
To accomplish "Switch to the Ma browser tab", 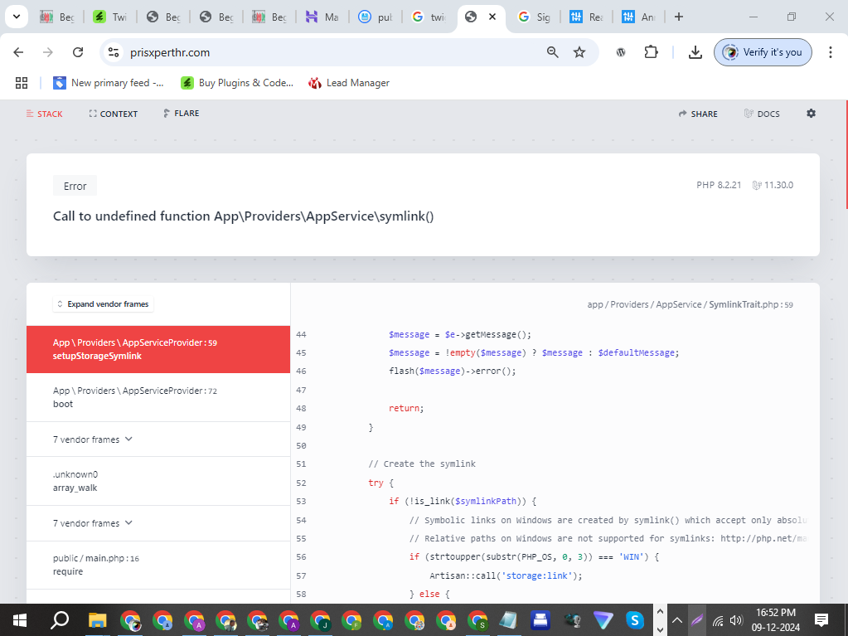I will pyautogui.click(x=322, y=17).
